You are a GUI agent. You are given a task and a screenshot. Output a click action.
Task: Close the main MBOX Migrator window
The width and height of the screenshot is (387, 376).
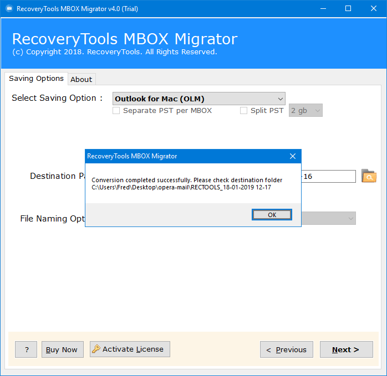tap(374, 9)
